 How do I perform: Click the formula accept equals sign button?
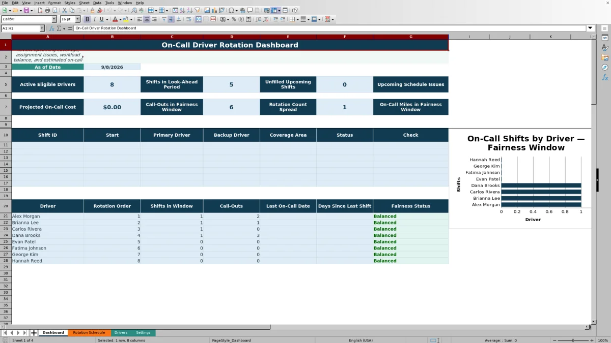point(70,28)
